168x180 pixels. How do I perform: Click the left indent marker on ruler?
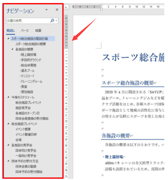click(101, 9)
